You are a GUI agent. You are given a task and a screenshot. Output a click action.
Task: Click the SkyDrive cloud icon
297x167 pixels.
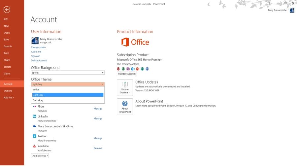coord(34,126)
